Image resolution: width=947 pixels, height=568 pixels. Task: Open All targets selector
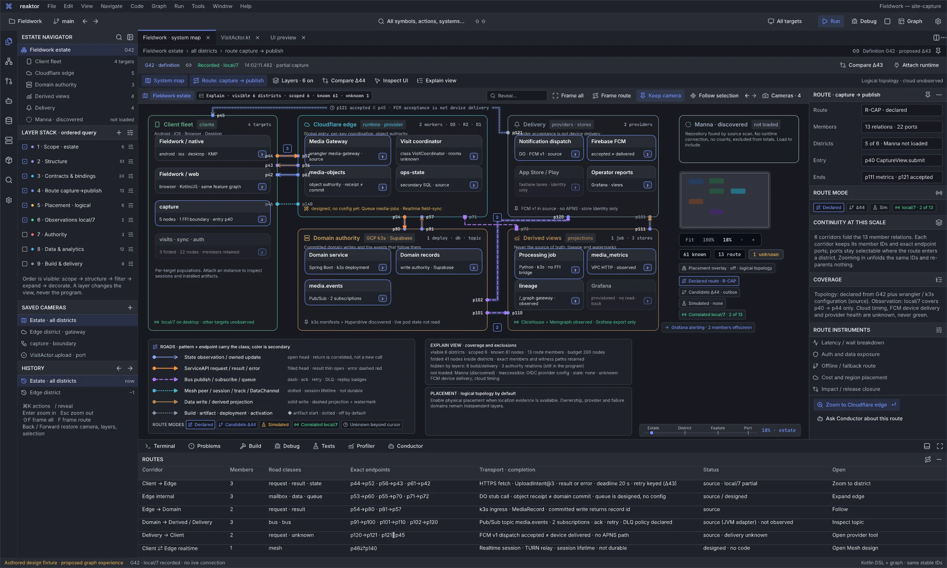[x=785, y=21]
